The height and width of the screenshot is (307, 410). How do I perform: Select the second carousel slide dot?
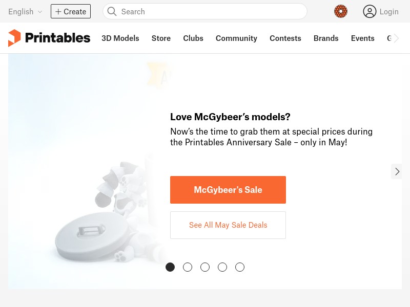pyautogui.click(x=188, y=267)
